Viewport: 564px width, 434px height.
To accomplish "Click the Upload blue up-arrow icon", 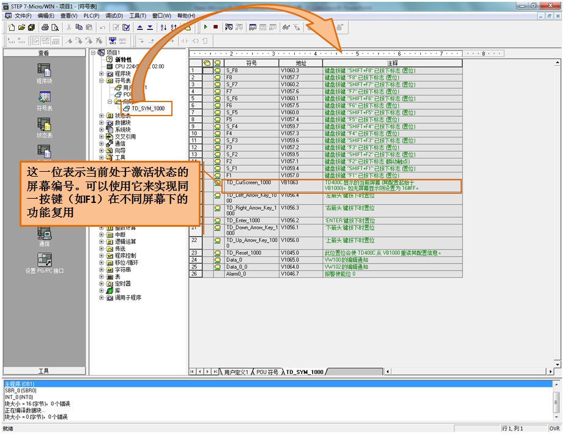I will click(x=140, y=28).
